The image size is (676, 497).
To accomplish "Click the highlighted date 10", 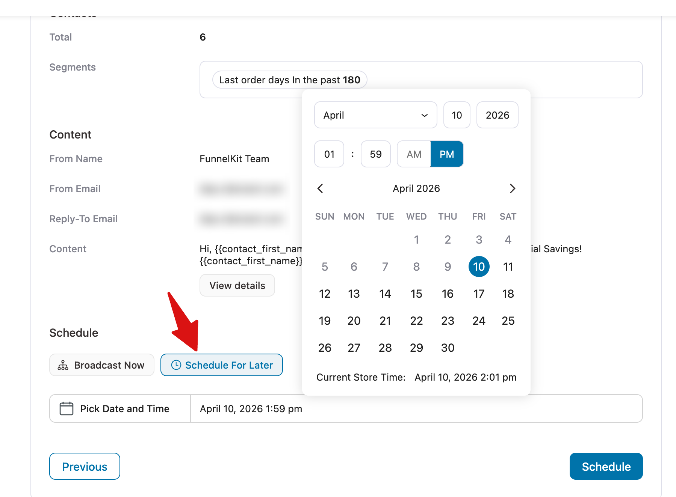I will (x=478, y=267).
